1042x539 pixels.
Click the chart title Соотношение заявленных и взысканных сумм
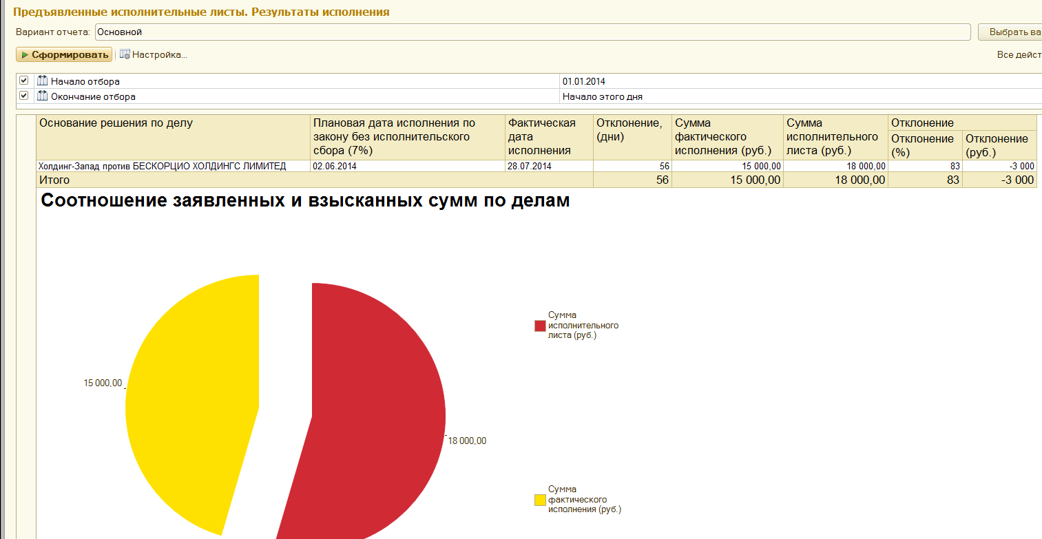point(305,201)
